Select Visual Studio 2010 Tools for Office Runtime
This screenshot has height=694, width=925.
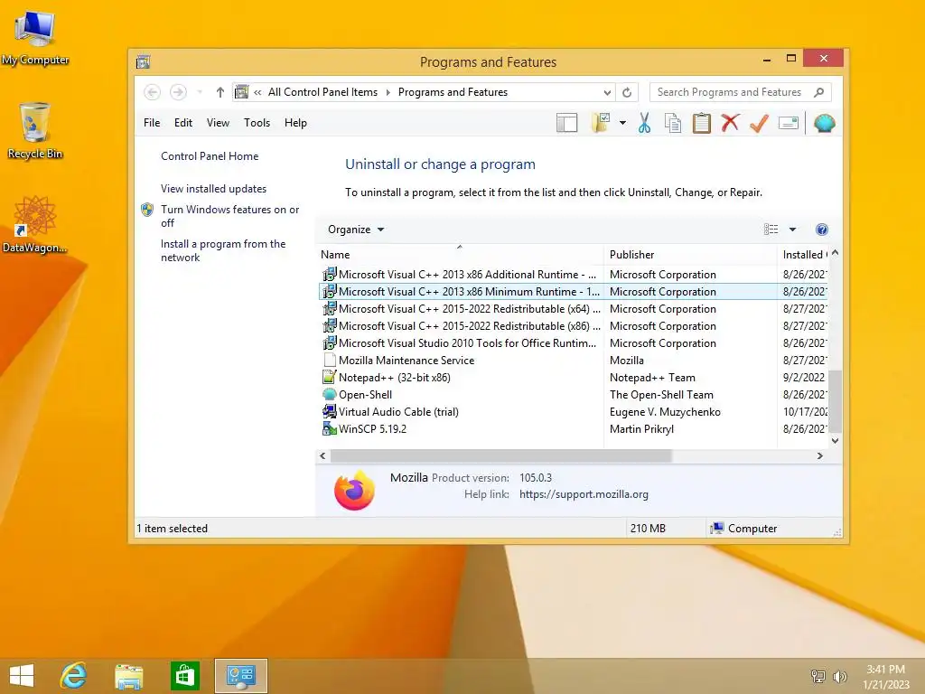click(573, 342)
